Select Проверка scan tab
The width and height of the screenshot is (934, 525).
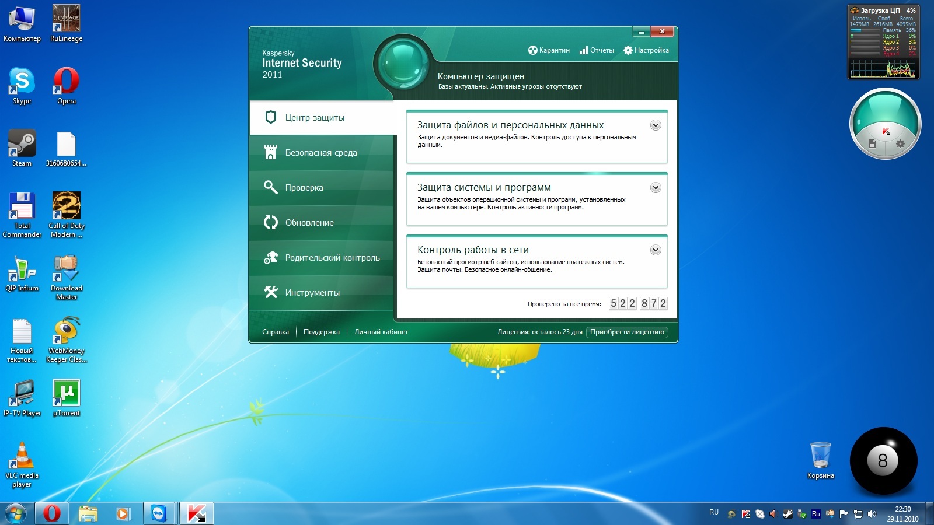pos(322,188)
